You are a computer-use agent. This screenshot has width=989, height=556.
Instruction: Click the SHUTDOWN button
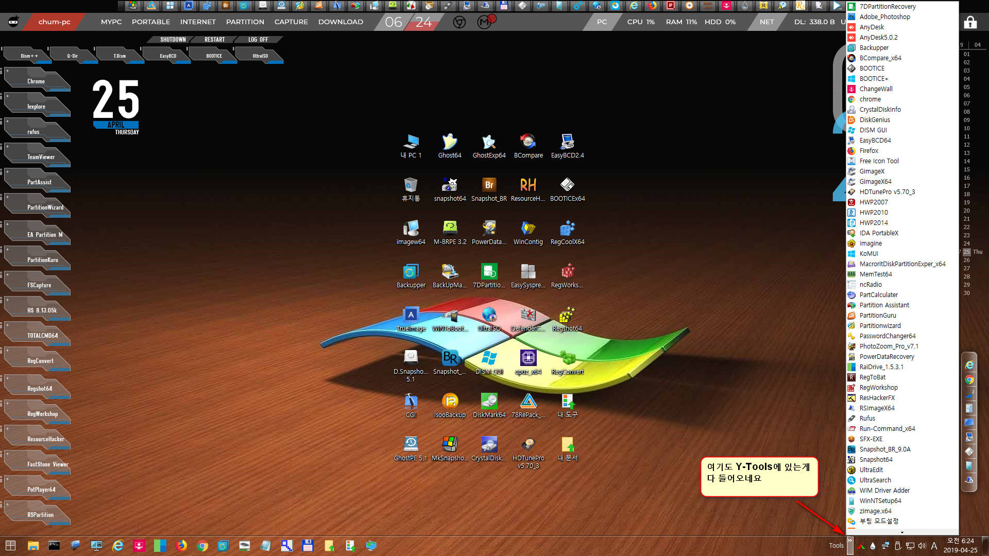(173, 40)
